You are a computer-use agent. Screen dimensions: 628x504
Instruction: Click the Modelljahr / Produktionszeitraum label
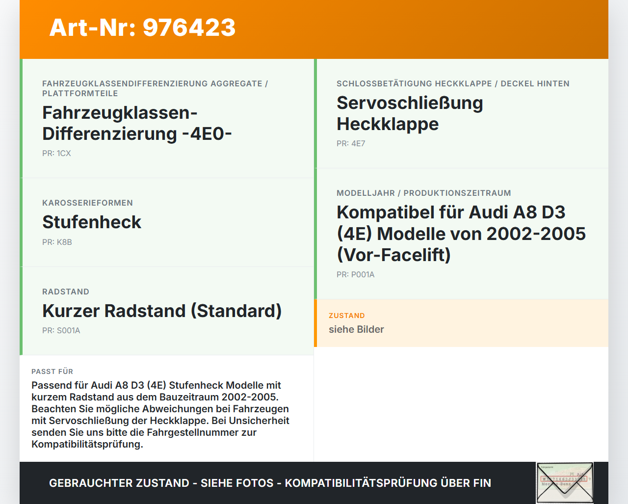pos(423,193)
